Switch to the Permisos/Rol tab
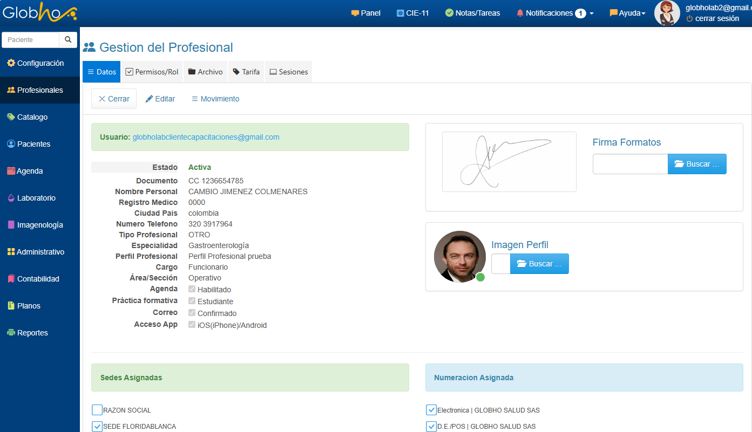This screenshot has width=752, height=432. (x=152, y=72)
